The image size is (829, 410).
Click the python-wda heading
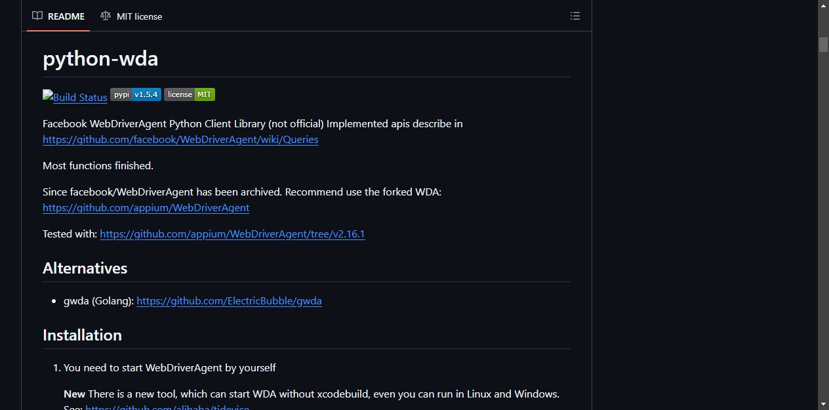tap(100, 59)
